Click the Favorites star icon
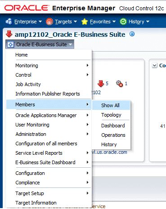The height and width of the screenshot is (209, 166). (85, 22)
